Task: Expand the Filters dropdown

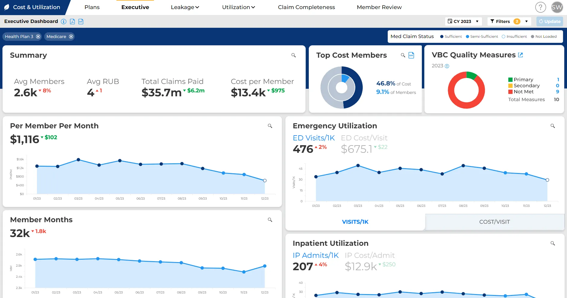Action: pyautogui.click(x=509, y=21)
